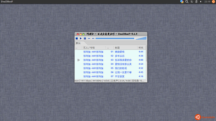Select track 07 不甘寂寞
216x121 pixels.
point(110,76)
